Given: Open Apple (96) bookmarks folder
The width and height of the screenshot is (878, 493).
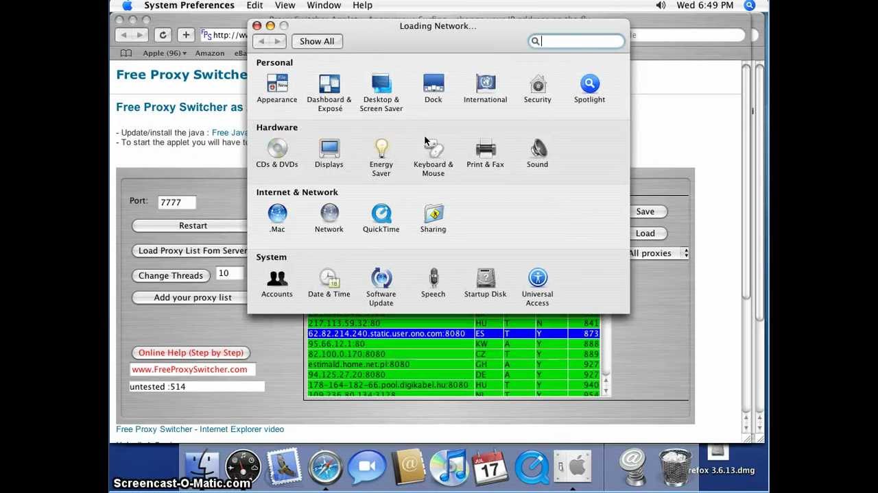Looking at the screenshot, I should (164, 53).
